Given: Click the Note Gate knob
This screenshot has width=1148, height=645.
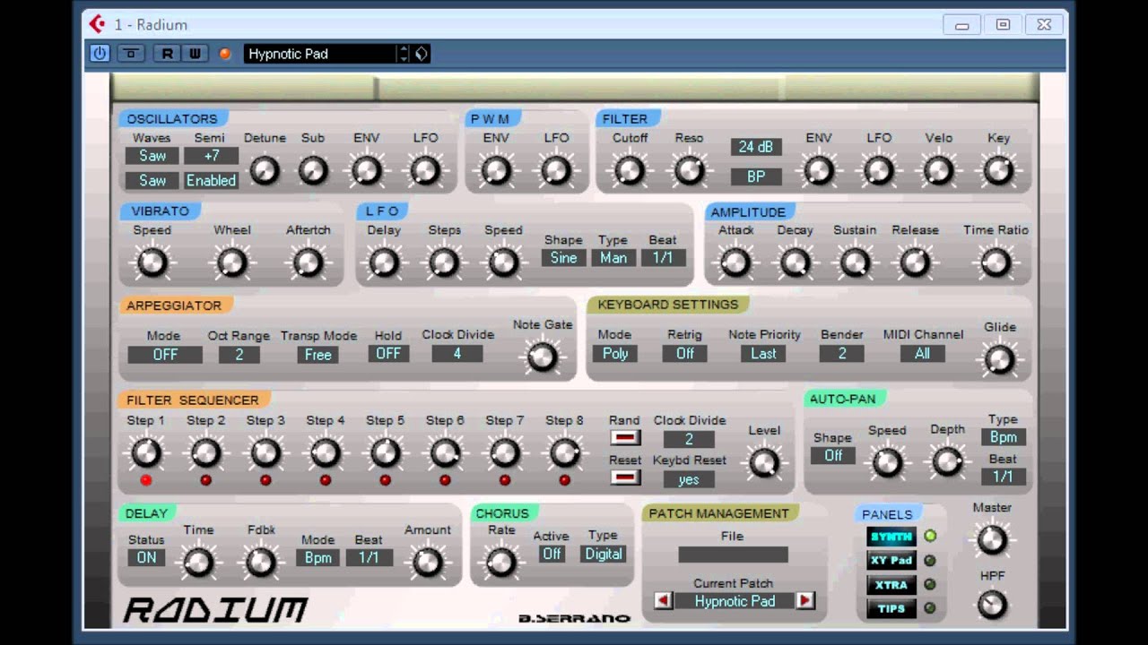Looking at the screenshot, I should [x=542, y=357].
